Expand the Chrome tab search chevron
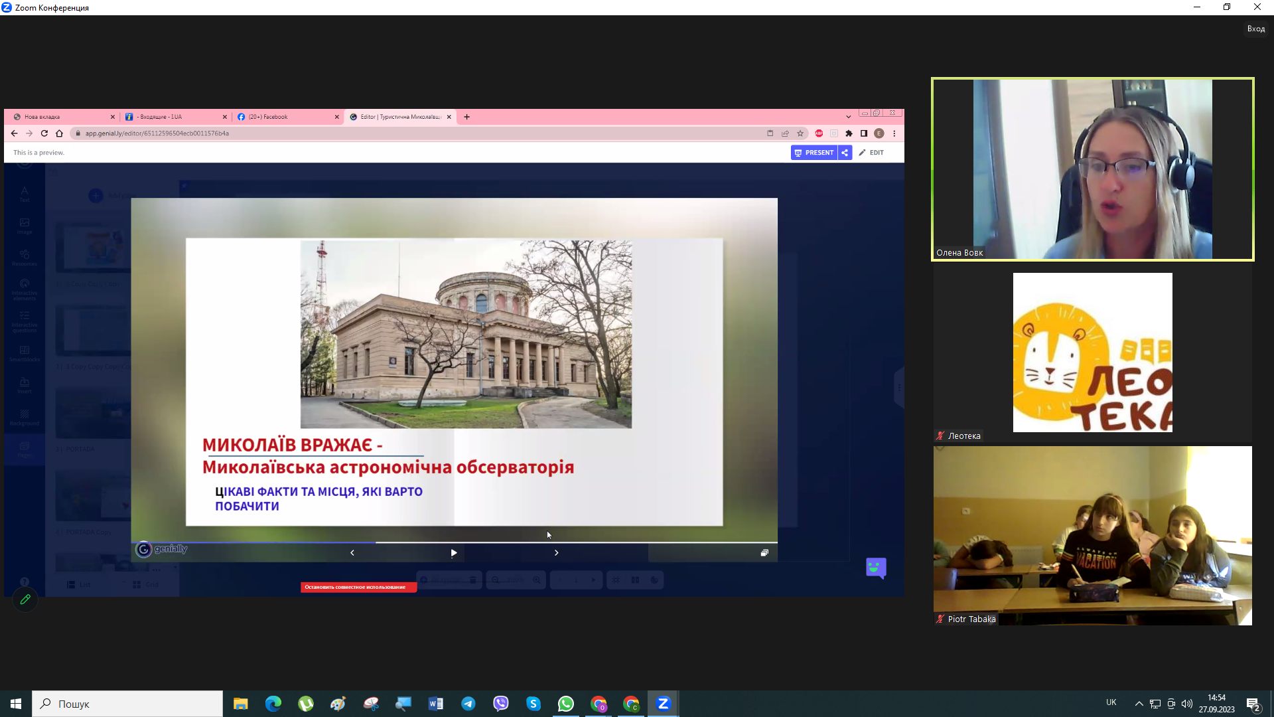The width and height of the screenshot is (1274, 717). point(848,117)
